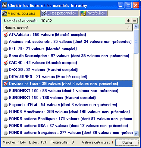Open the Listes personnelles tab

coord(60,13)
